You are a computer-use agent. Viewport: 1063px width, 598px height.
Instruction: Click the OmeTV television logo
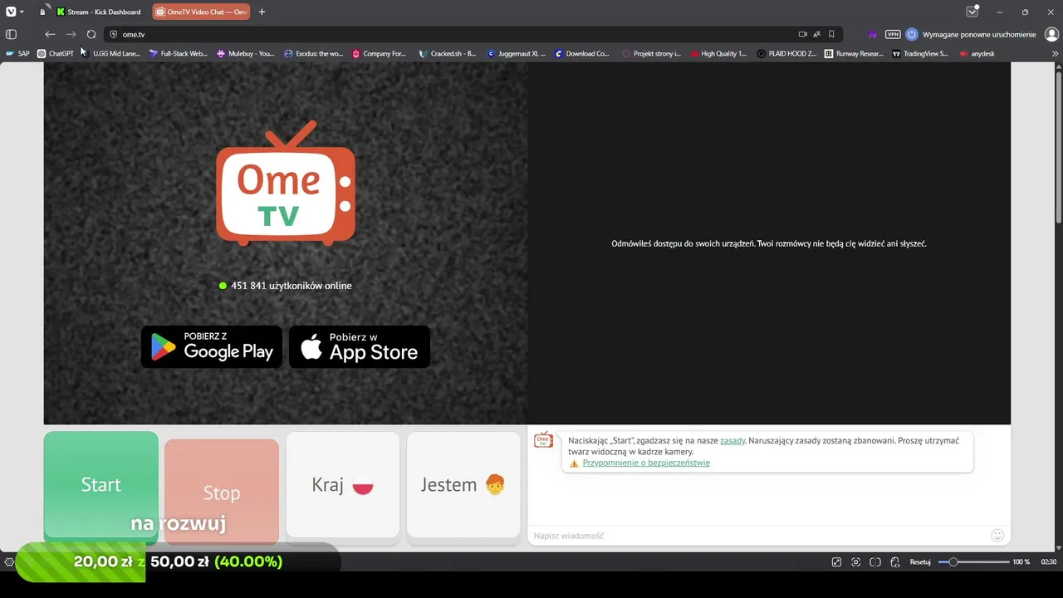coord(286,183)
